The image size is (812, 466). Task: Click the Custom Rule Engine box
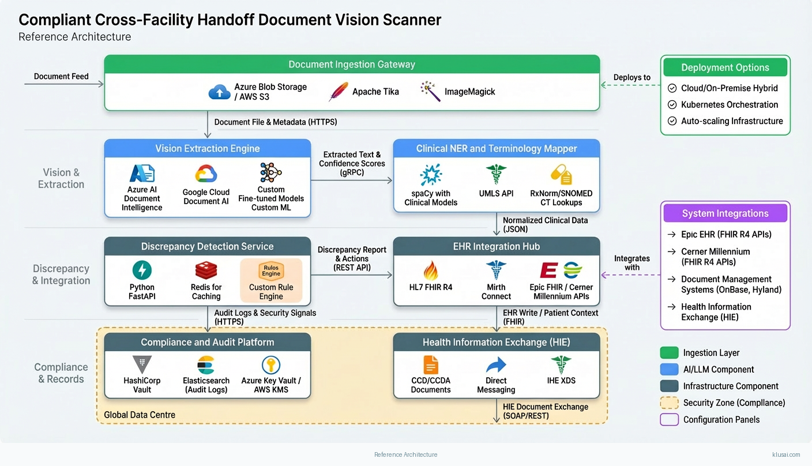(271, 280)
